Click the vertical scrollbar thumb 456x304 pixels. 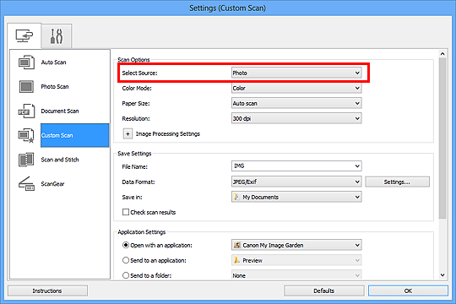coord(442,138)
